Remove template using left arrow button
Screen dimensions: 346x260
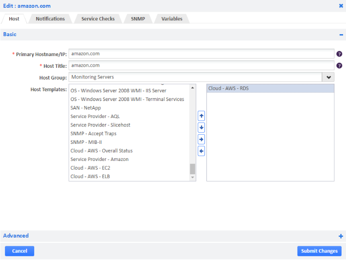[x=201, y=151]
